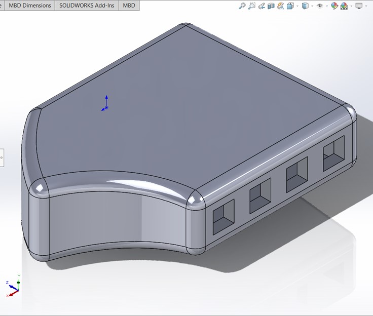Activate the Section View tool

pos(271,6)
